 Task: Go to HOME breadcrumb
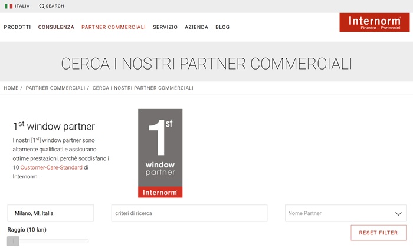coord(11,88)
